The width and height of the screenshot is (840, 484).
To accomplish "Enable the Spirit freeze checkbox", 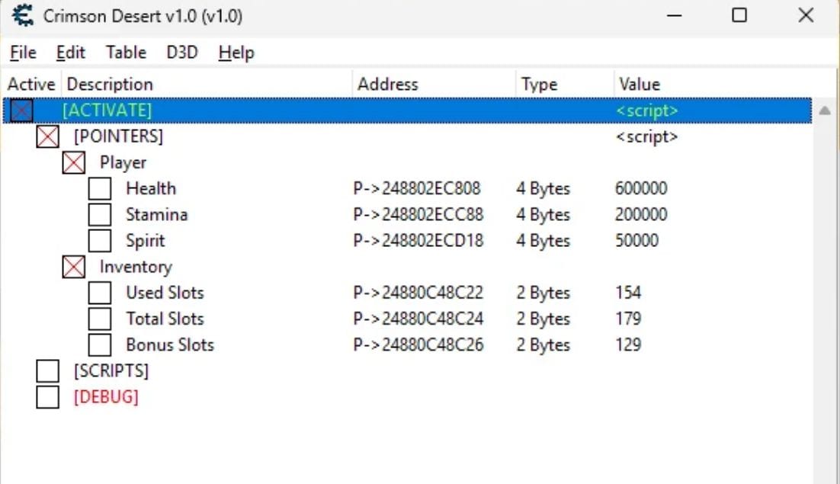I will [100, 241].
